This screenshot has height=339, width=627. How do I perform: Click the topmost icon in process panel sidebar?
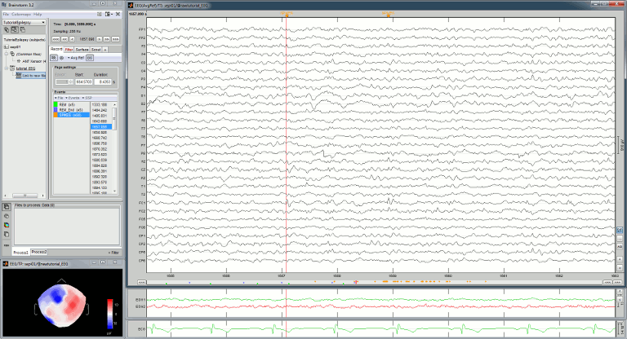(x=7, y=208)
